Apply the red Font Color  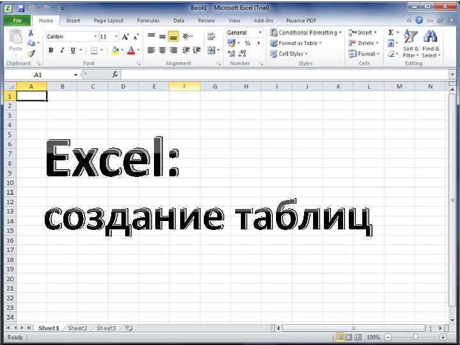(131, 50)
